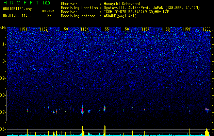Click the meteor count value 27
214x136 pixels.
(x=49, y=16)
